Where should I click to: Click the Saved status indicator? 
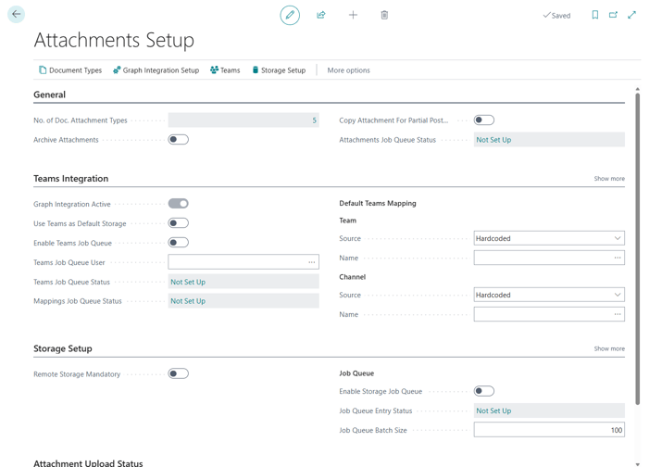point(556,16)
